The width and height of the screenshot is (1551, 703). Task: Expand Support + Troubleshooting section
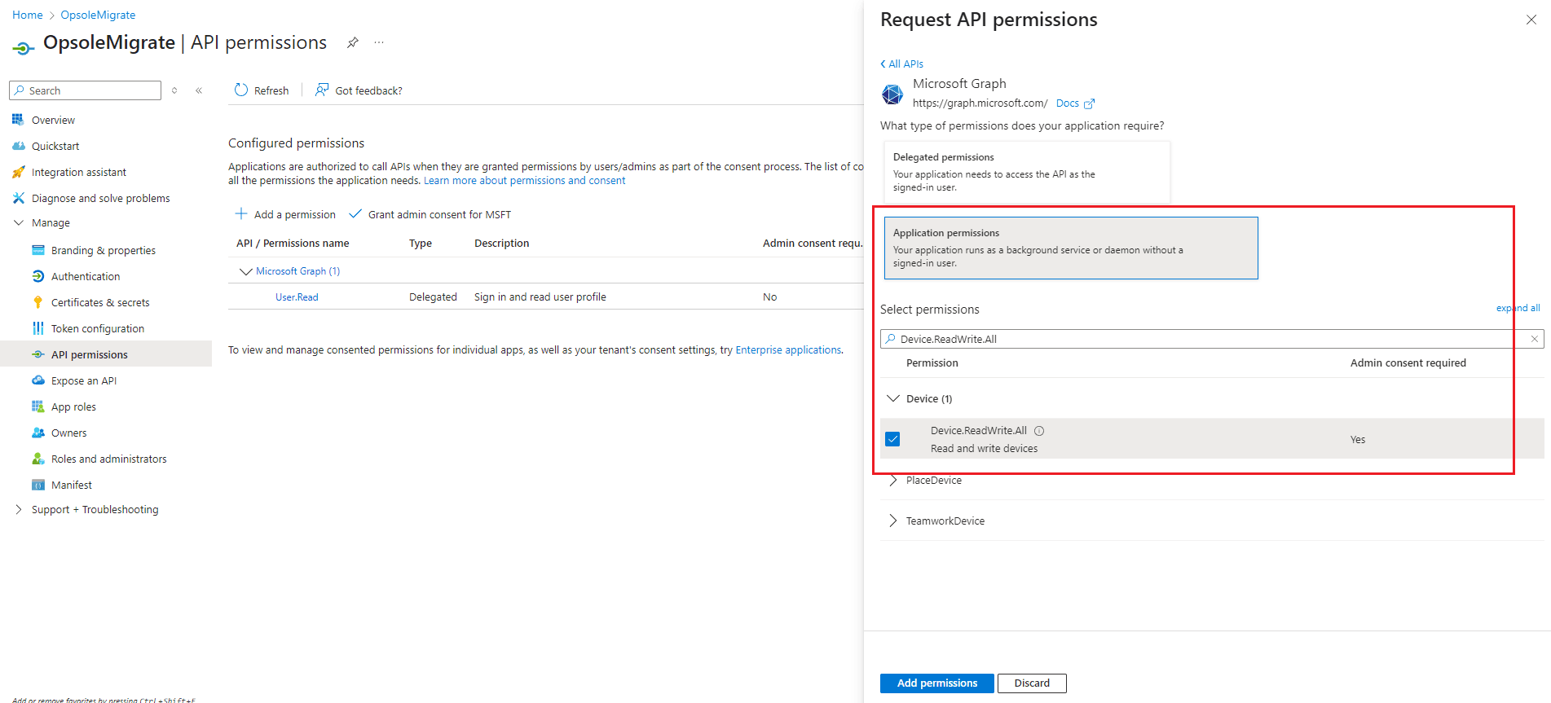pyautogui.click(x=18, y=509)
